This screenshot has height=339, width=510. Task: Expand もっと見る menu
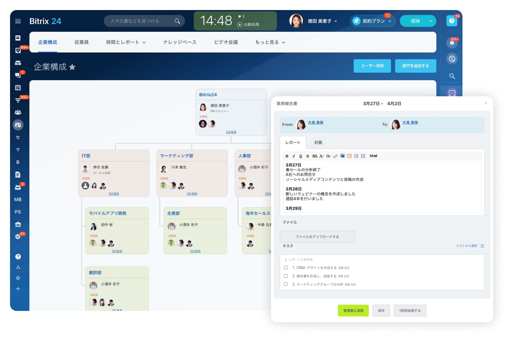270,42
